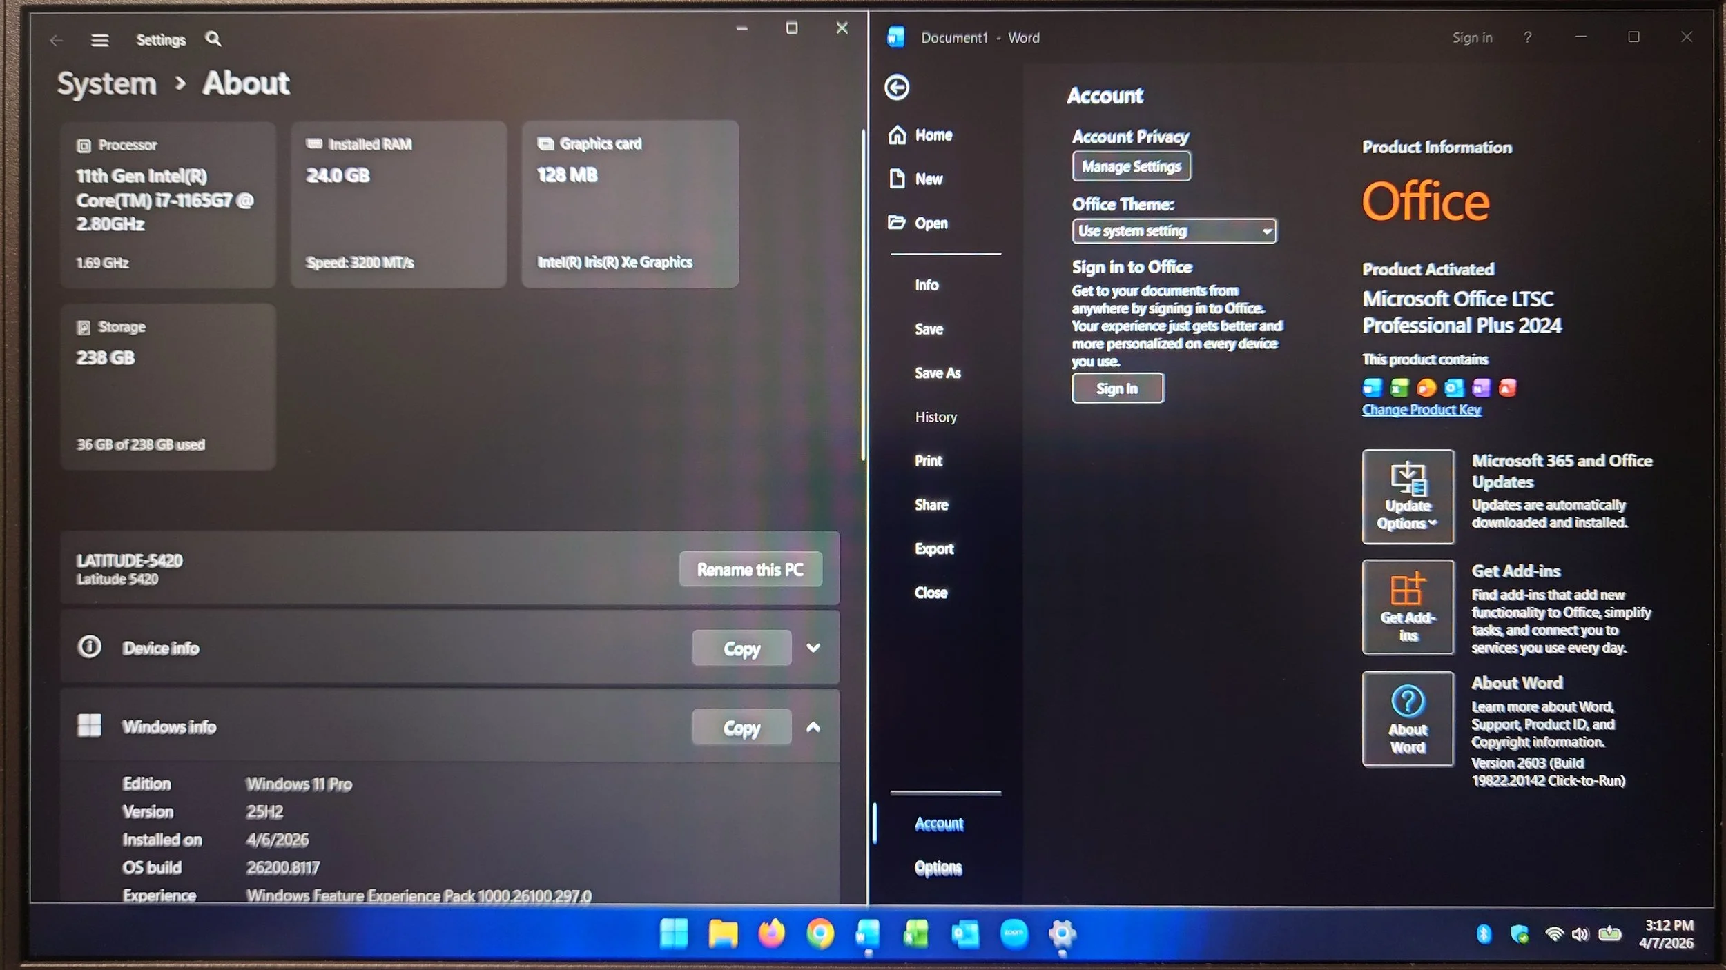Open the Word help question mark
1726x970 pixels.
click(x=1527, y=37)
